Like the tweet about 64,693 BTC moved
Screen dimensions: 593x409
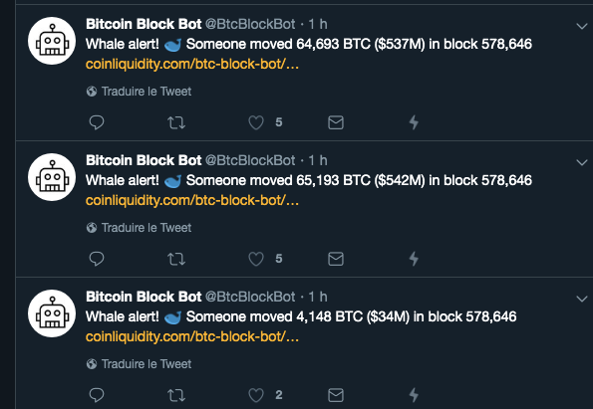(x=256, y=122)
